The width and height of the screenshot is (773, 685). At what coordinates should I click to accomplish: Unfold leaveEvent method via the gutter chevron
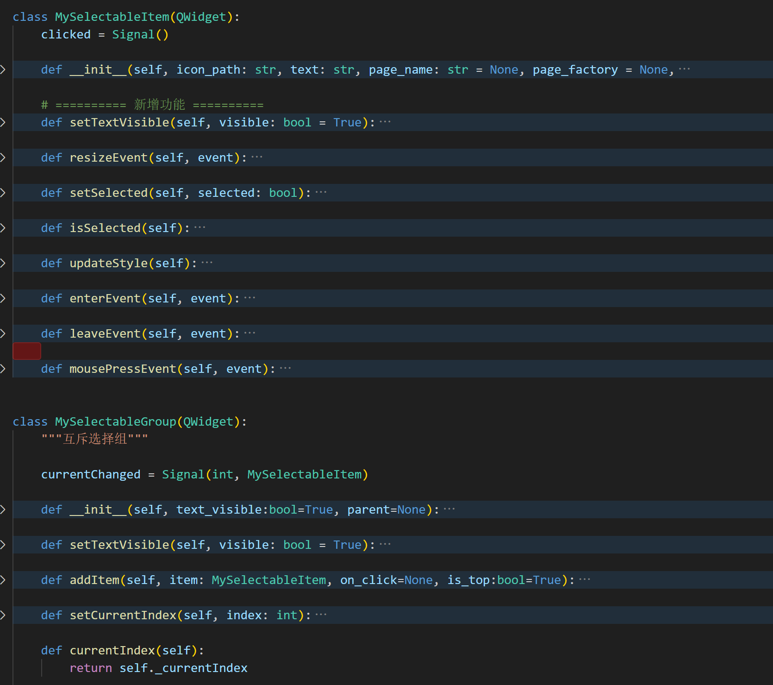(3, 333)
